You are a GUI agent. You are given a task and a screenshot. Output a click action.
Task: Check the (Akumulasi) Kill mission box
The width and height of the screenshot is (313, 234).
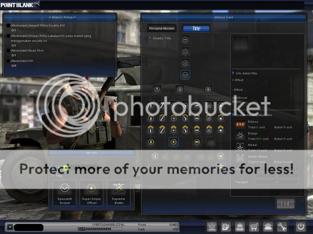coord(8,61)
